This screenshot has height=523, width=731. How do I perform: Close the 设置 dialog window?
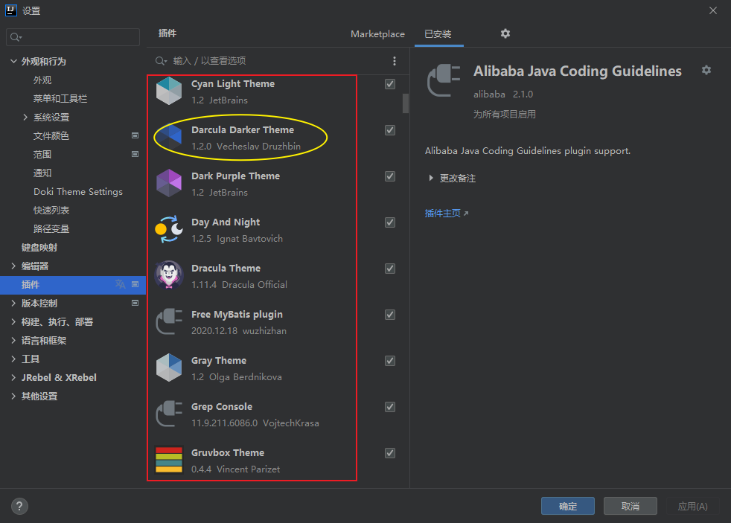[x=713, y=10]
